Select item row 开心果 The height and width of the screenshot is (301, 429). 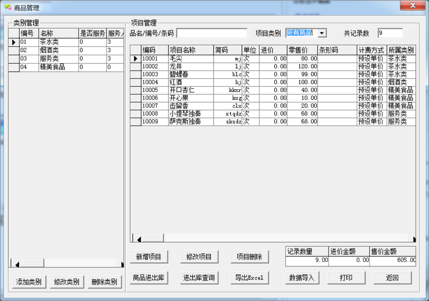[273, 98]
